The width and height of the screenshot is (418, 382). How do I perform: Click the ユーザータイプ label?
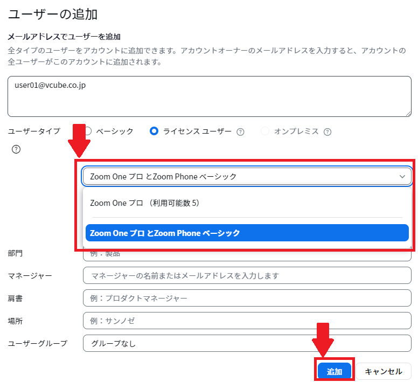[x=34, y=131]
